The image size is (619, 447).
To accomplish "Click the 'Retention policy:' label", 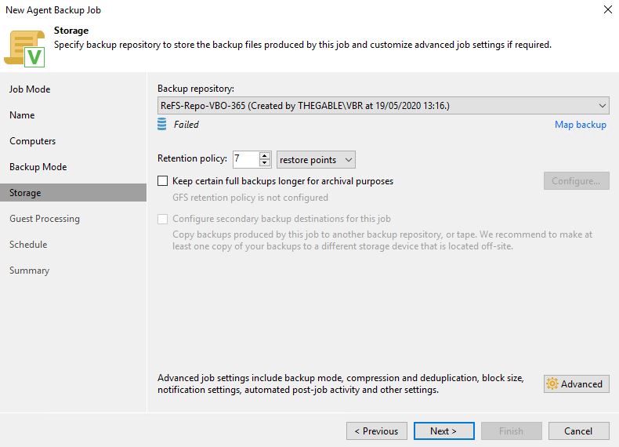I will tap(192, 158).
